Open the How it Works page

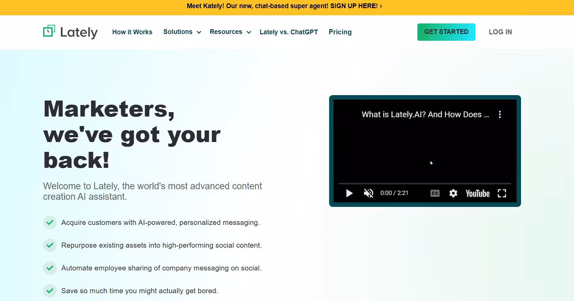tap(132, 32)
